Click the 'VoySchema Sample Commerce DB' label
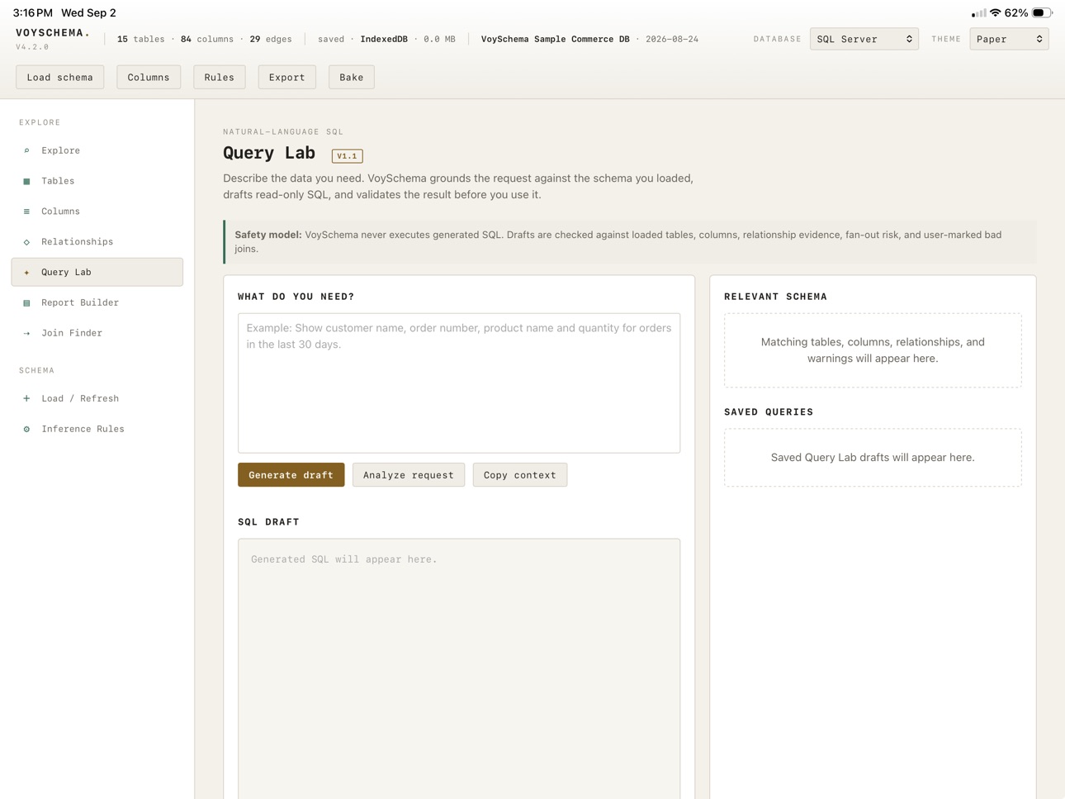The width and height of the screenshot is (1065, 799). 556,39
